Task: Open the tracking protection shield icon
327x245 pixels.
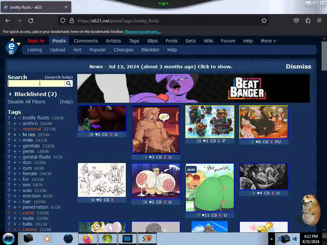Action: [63, 21]
